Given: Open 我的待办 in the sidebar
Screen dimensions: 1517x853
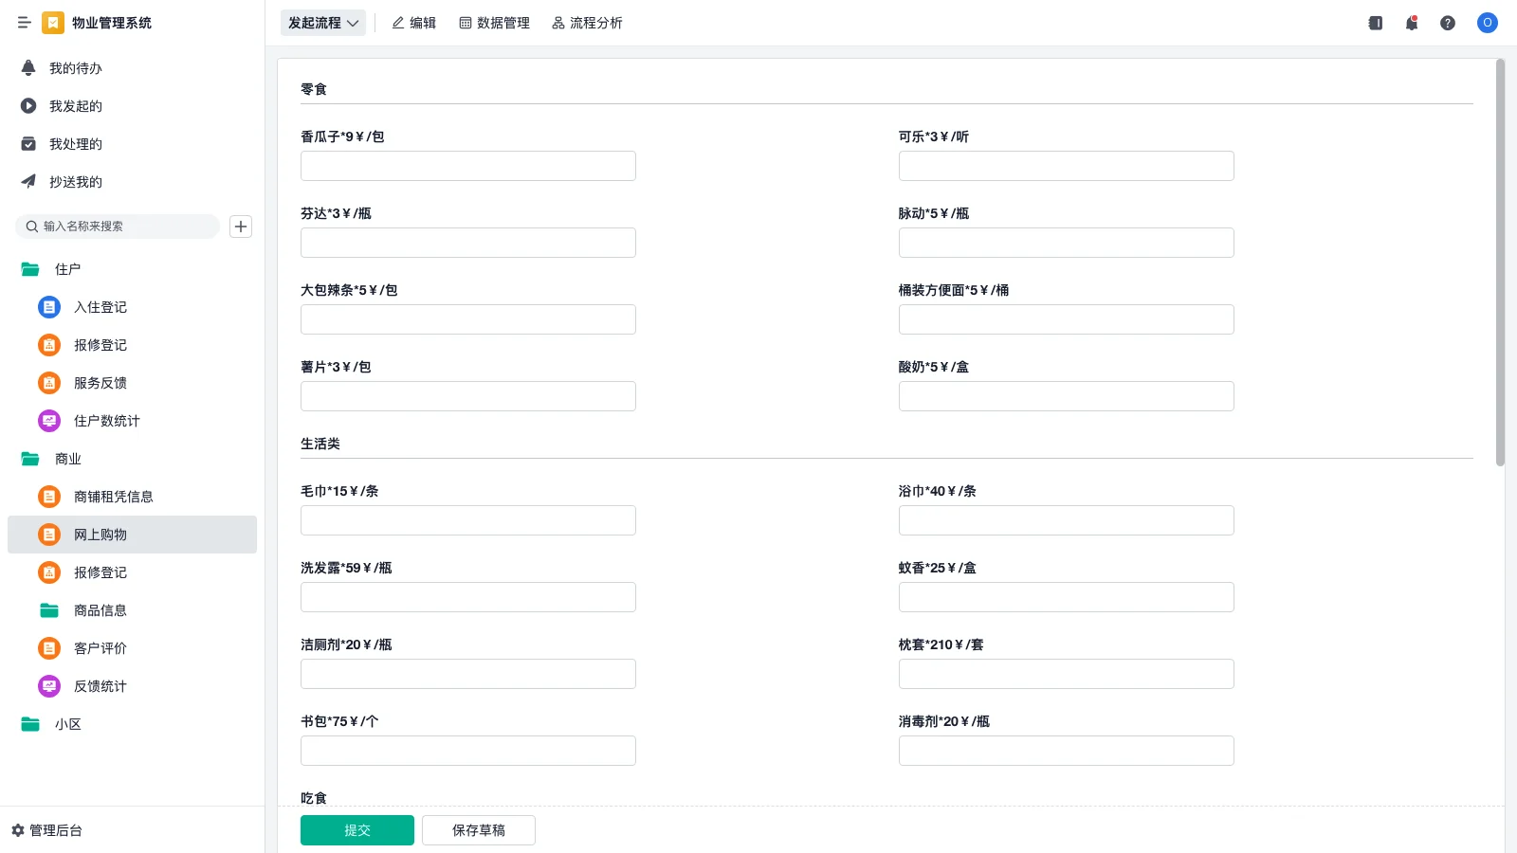Looking at the screenshot, I should 75,68.
